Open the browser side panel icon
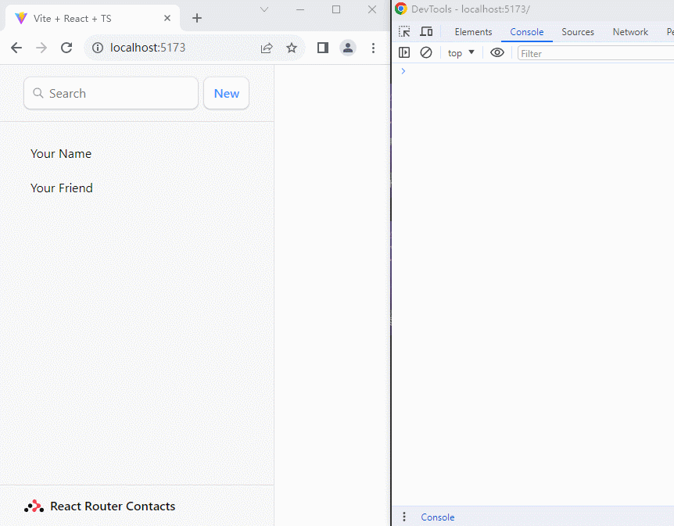The image size is (674, 526). (x=322, y=48)
